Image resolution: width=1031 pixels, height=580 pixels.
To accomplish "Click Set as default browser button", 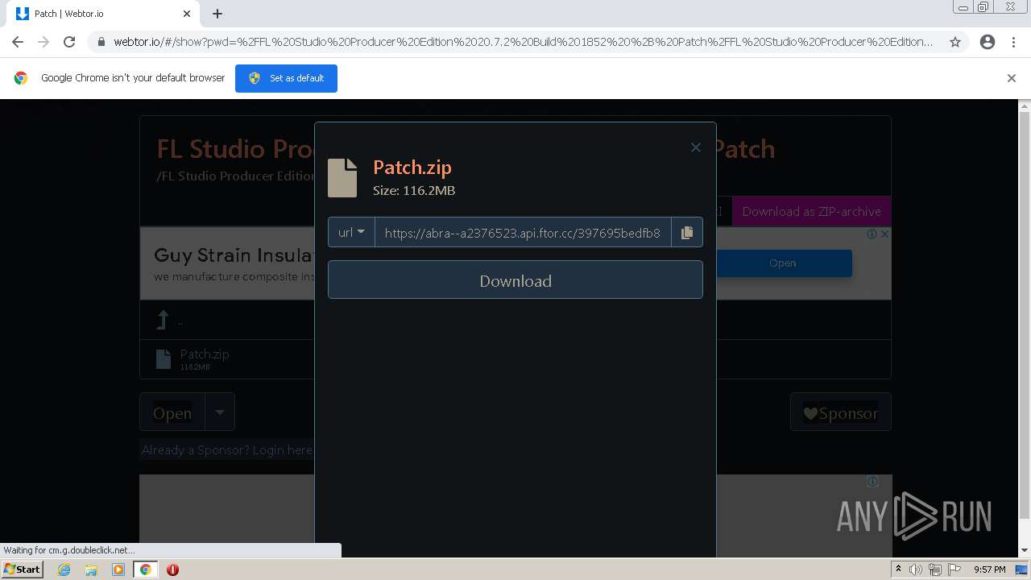I will point(286,78).
